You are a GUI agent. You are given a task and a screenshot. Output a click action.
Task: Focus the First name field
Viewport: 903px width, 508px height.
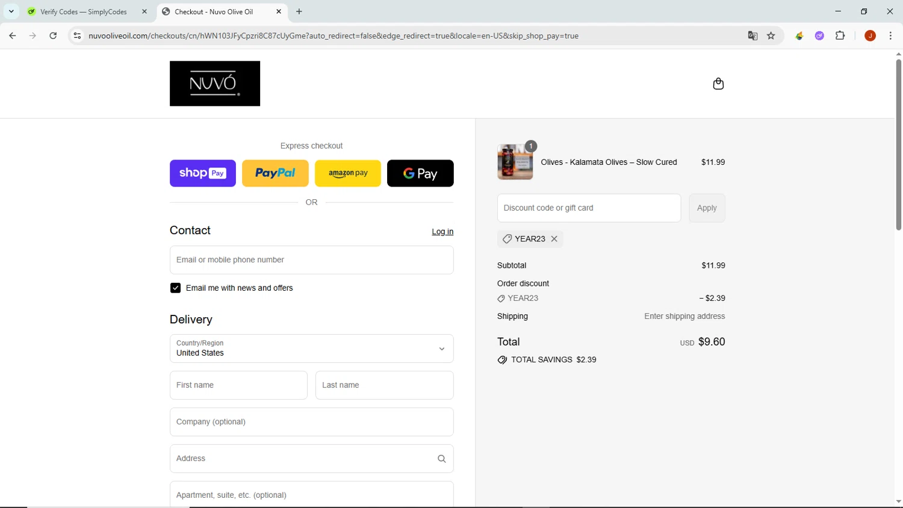coord(238,385)
